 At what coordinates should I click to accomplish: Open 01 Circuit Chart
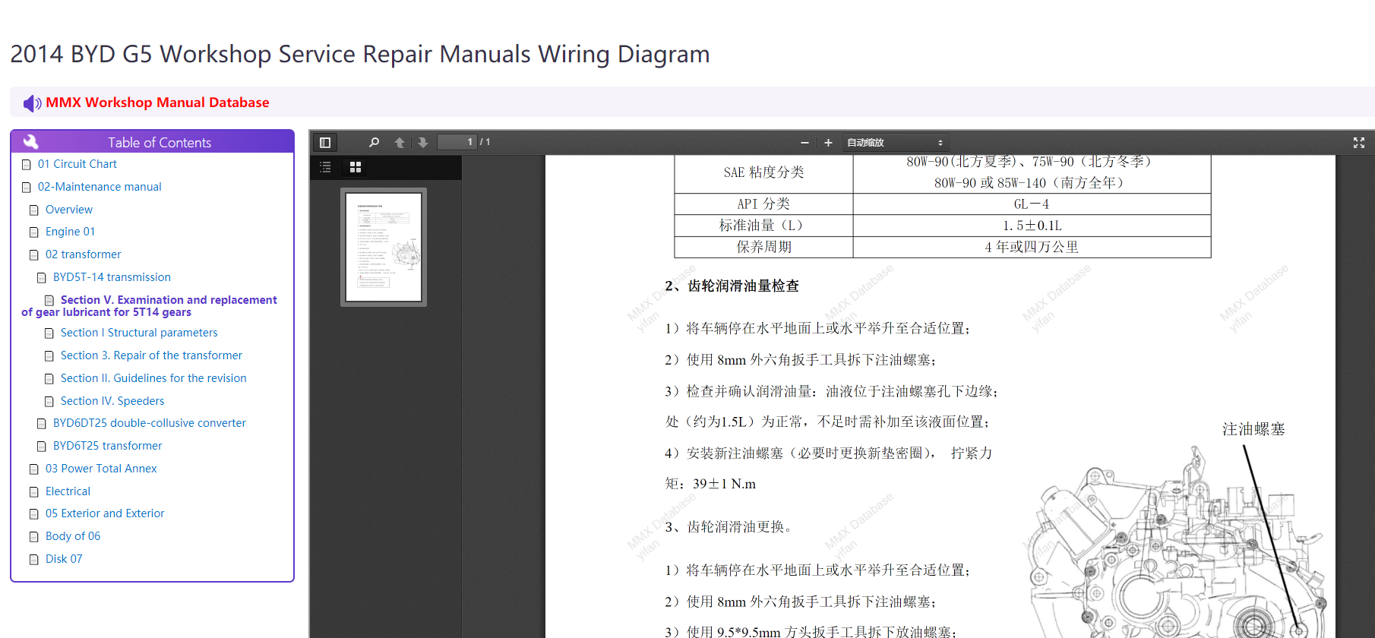point(77,164)
